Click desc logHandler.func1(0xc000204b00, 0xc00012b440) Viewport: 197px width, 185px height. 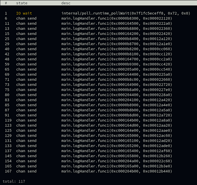[117, 171]
